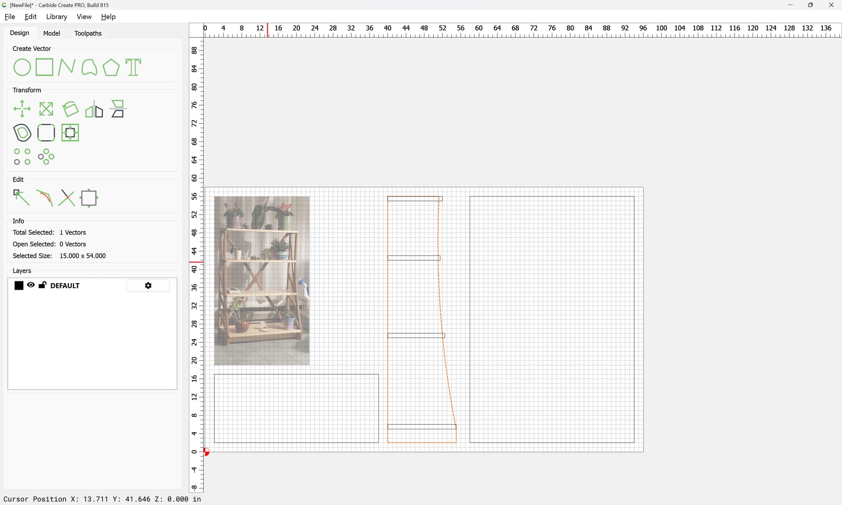
Task: Toggle the lock on DEFAULT layer
Action: click(x=43, y=285)
